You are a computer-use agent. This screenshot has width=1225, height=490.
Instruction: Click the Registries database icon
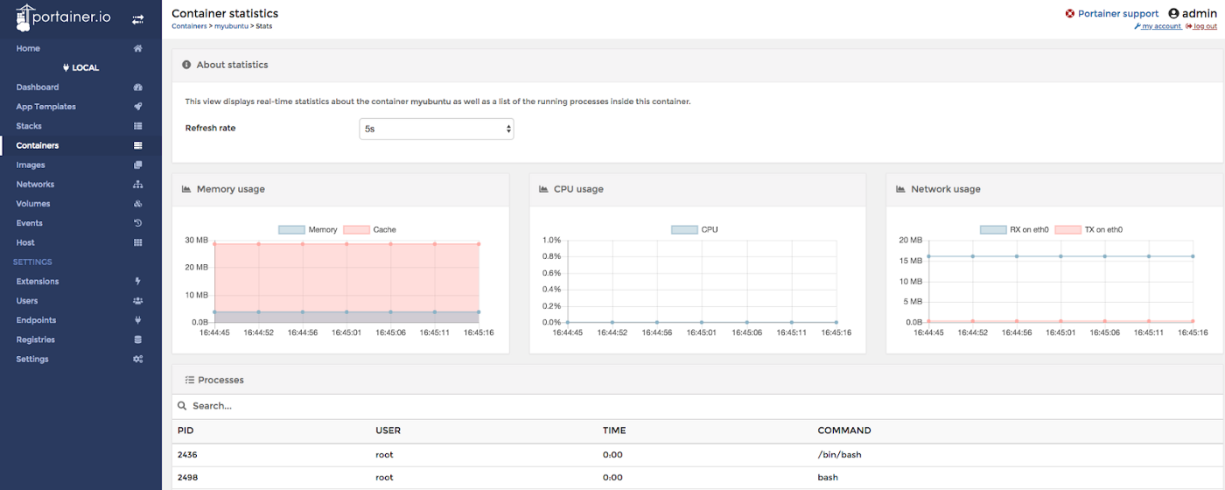pos(137,339)
